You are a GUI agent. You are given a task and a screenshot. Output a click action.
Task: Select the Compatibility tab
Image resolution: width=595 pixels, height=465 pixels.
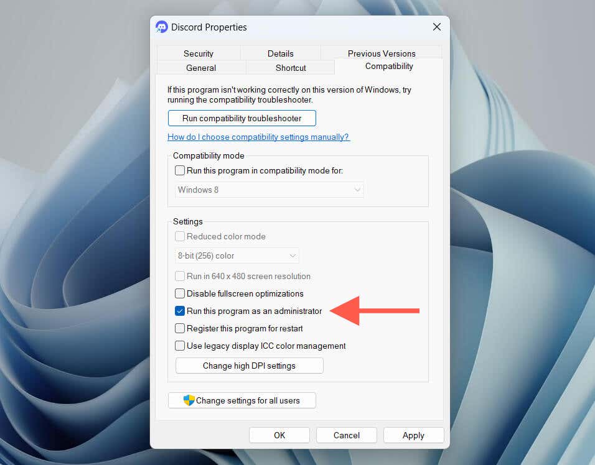point(389,67)
